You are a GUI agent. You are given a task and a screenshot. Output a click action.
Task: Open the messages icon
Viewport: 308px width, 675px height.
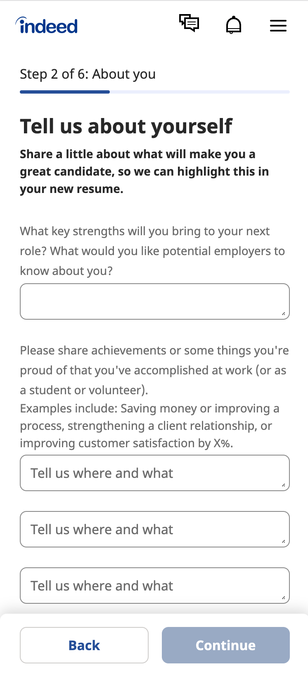pos(189,23)
